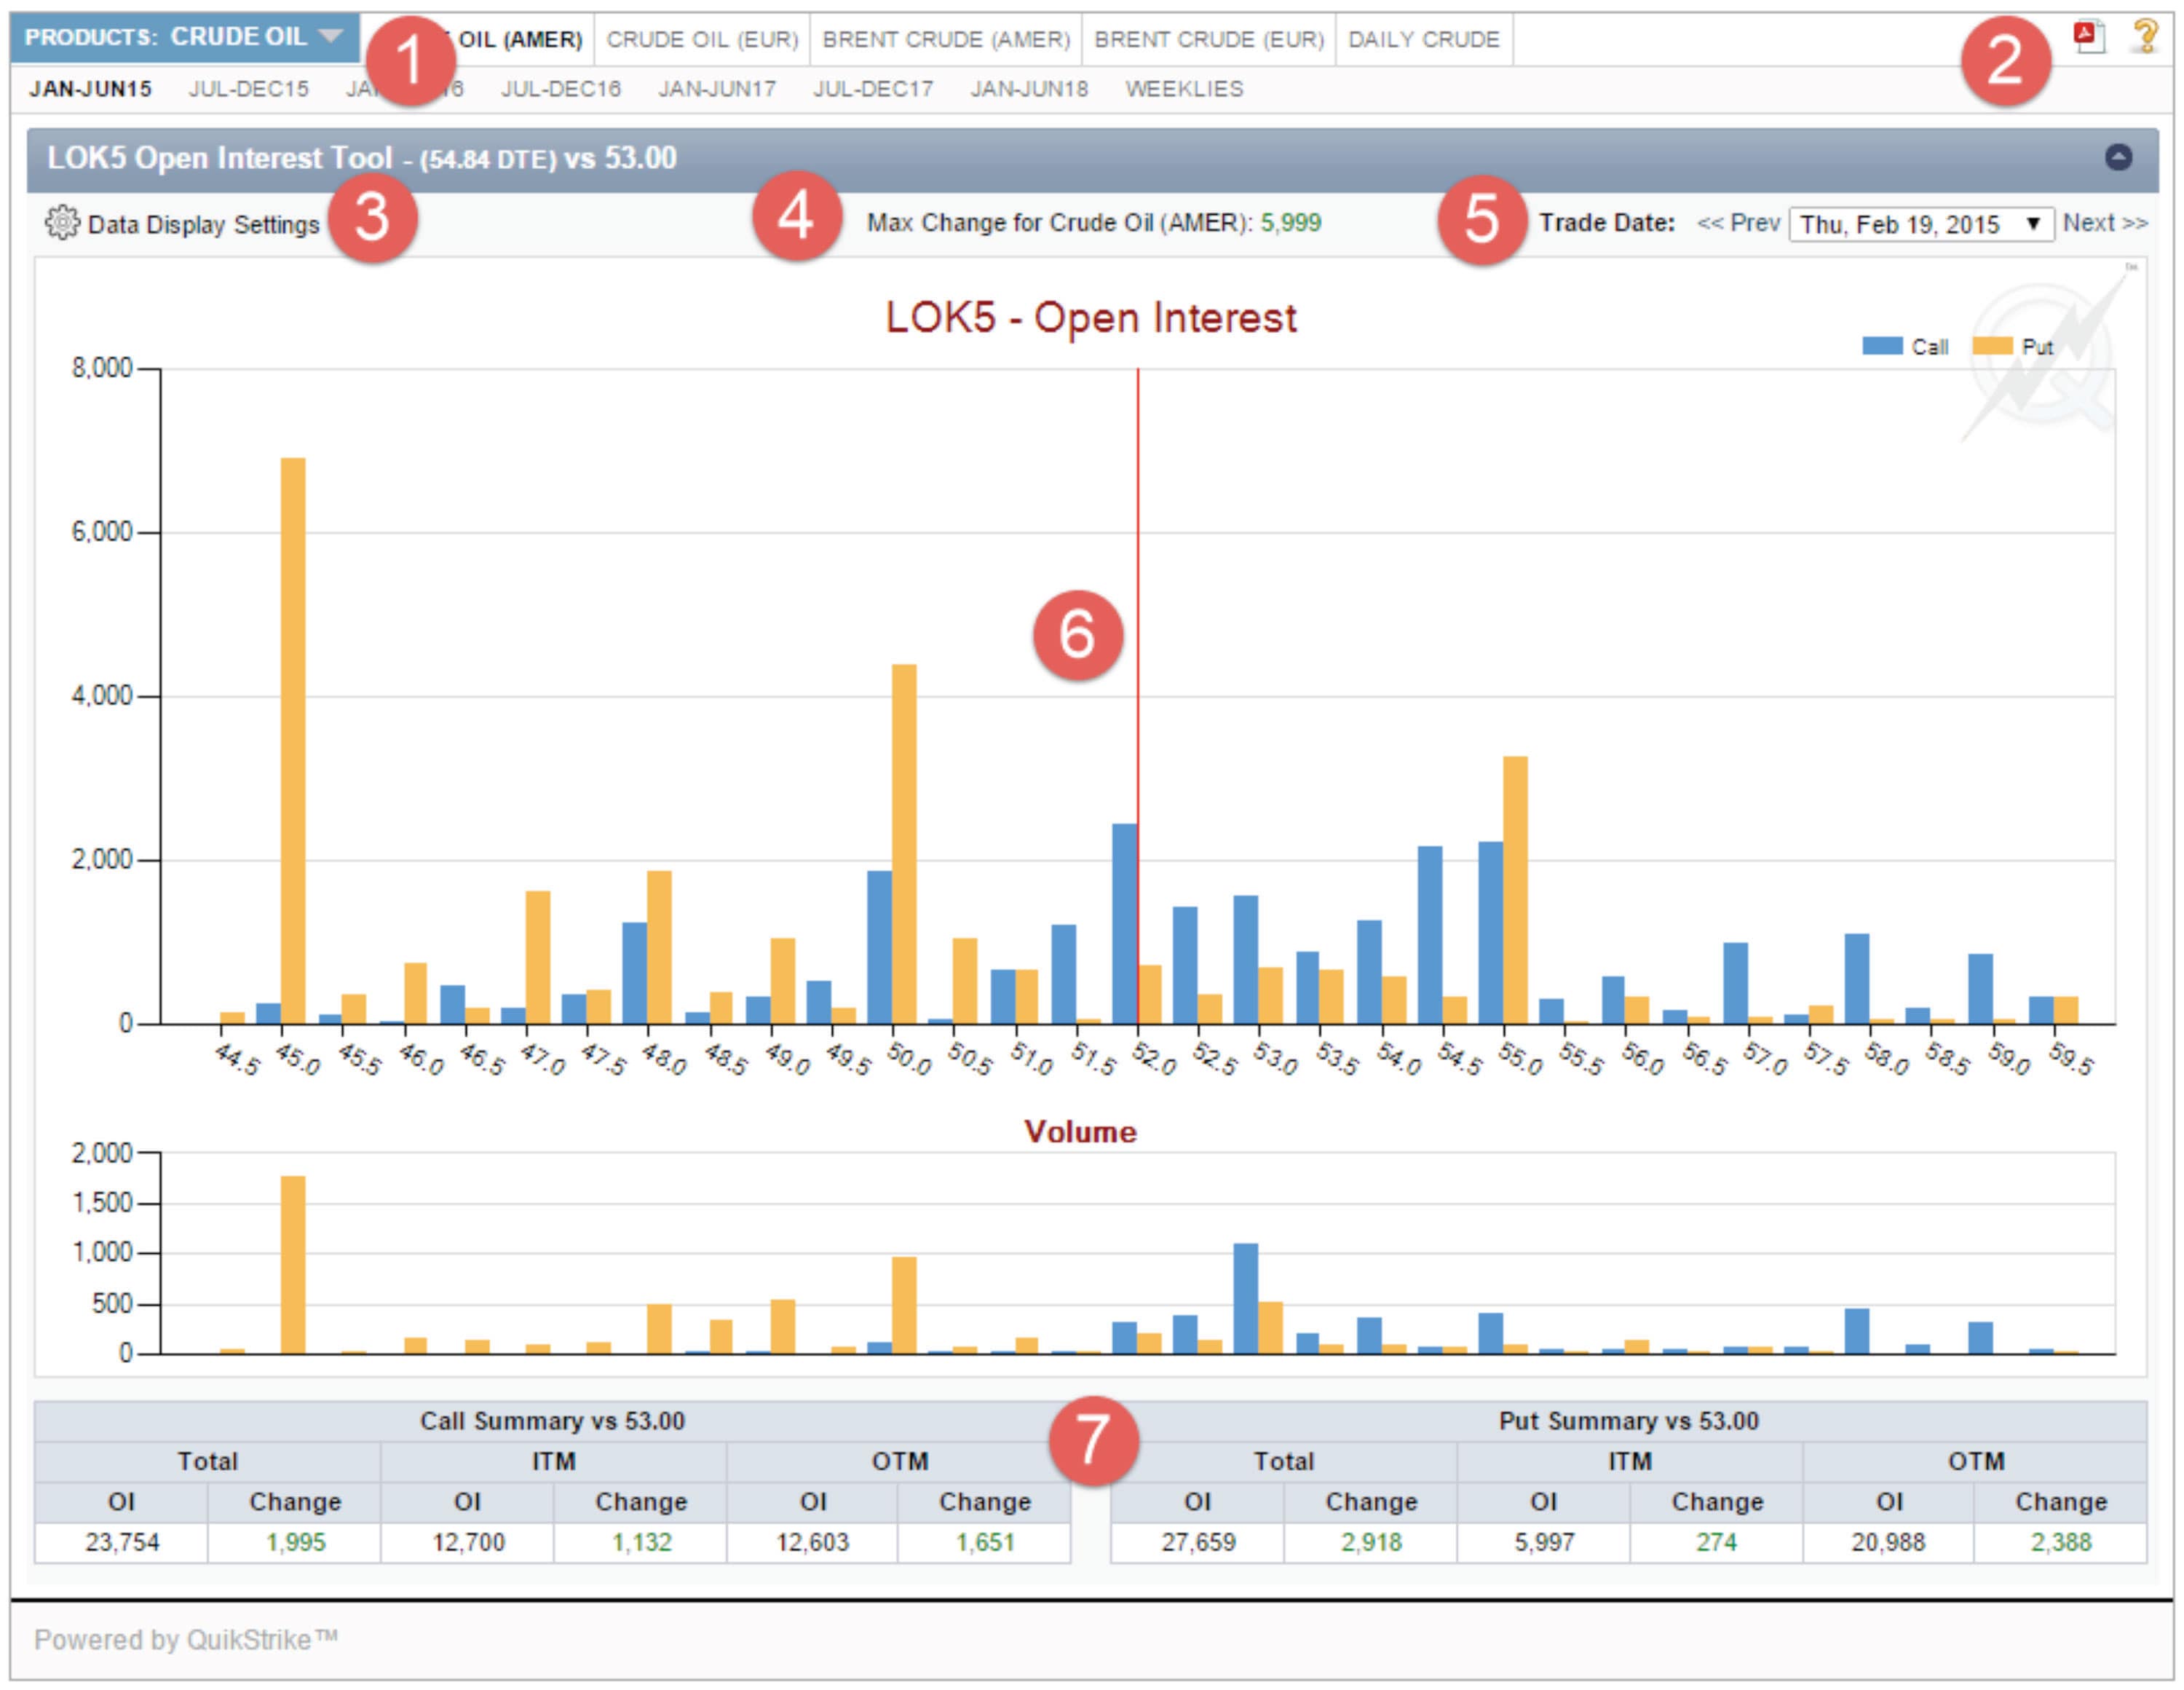
Task: Open the Trade Date dropdown selector
Action: click(1920, 224)
